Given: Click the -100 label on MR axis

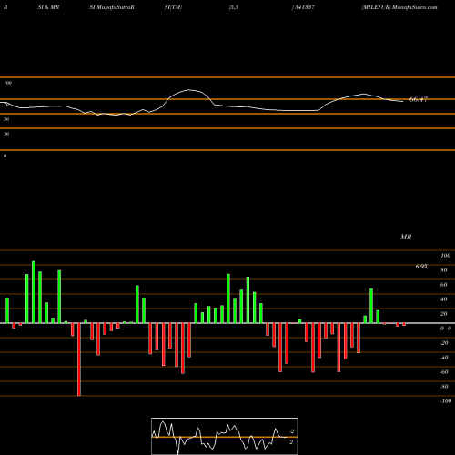Looking at the screenshot, I should (x=446, y=401).
